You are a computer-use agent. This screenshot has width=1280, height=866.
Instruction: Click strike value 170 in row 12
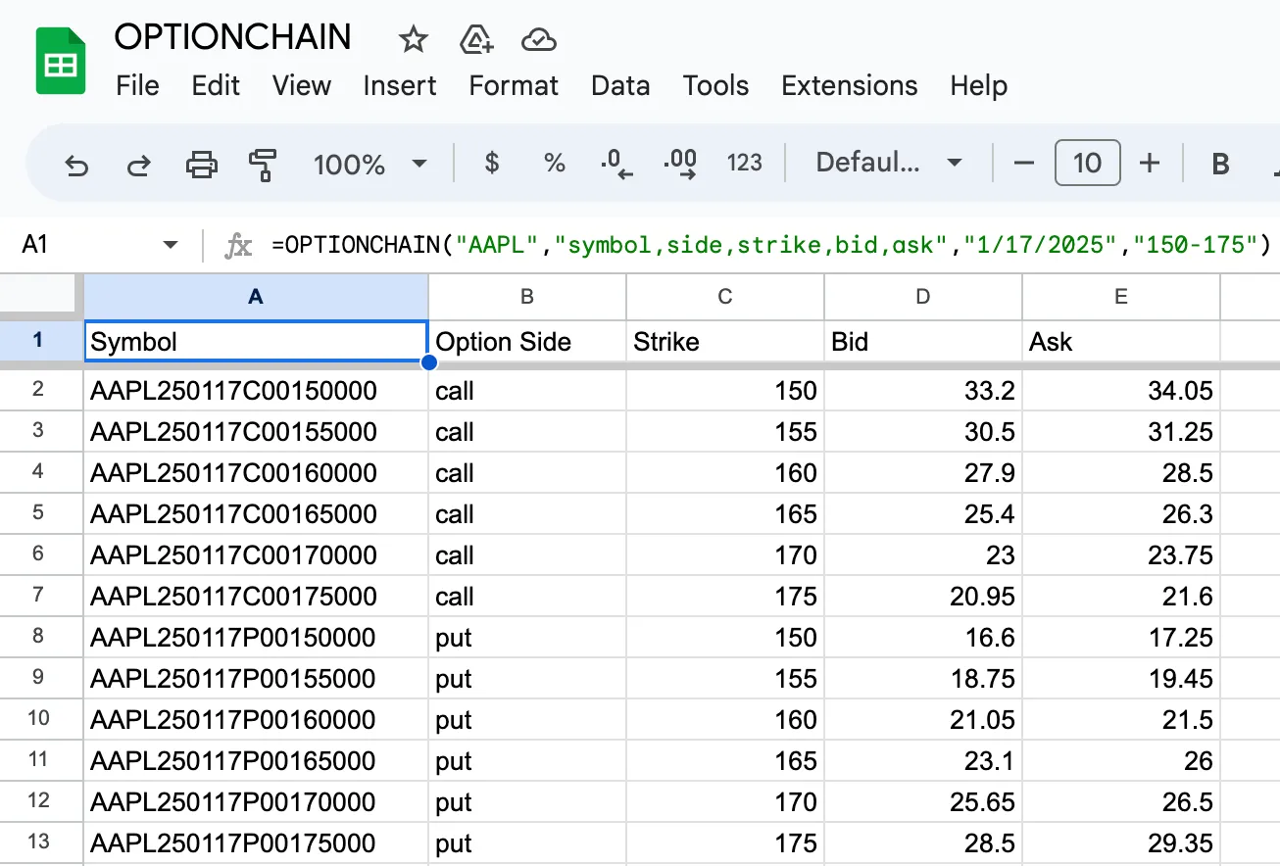tap(725, 802)
